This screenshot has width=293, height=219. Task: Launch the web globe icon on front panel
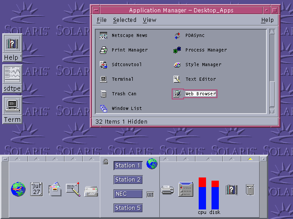[18, 189]
